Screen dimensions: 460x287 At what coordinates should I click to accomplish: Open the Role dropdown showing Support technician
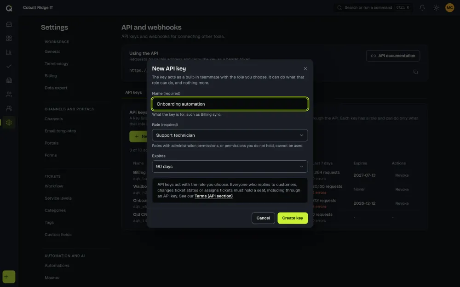click(230, 135)
